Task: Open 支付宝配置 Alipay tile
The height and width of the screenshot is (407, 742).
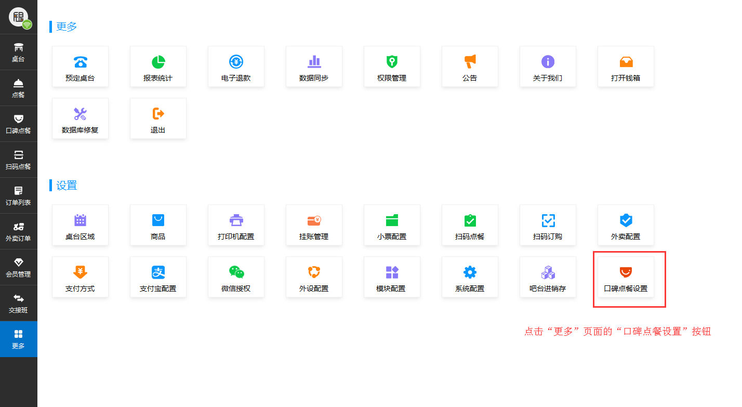Action: click(158, 277)
